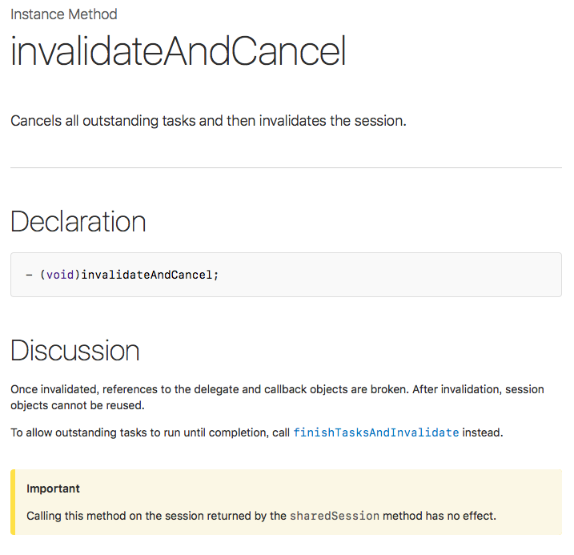Click the Declaration section heading

click(x=78, y=222)
